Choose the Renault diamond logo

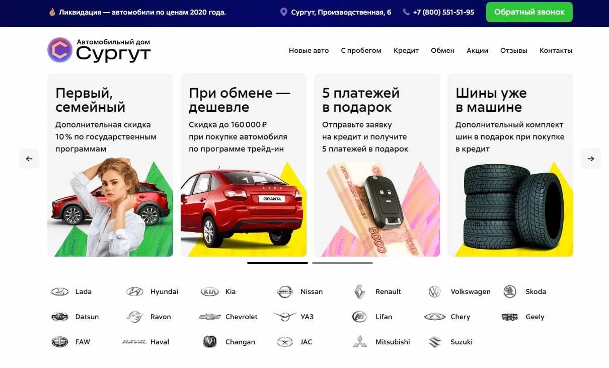[359, 291]
